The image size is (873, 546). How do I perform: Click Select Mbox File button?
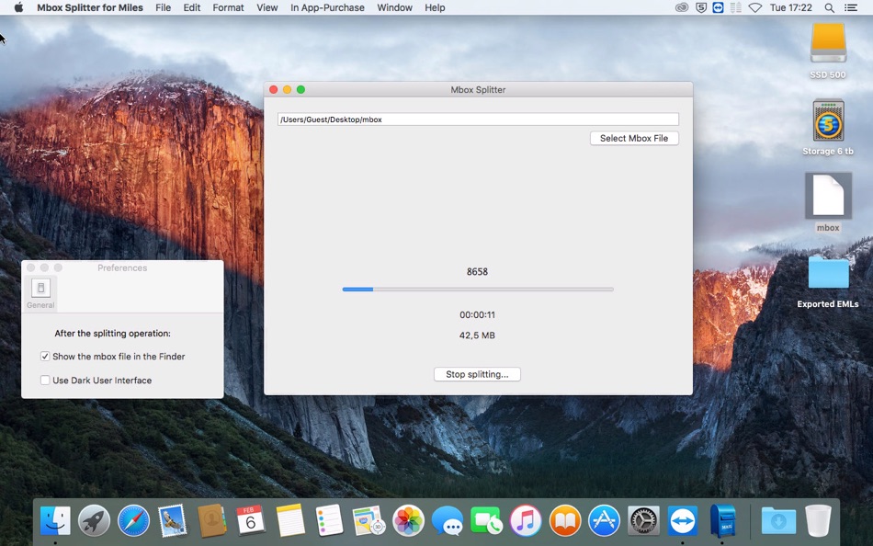pos(634,138)
